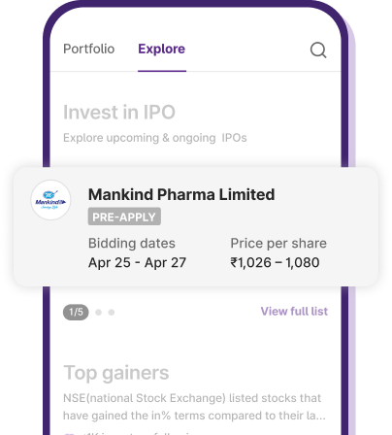Jump to third carousel dot
The image size is (392, 435).
click(x=112, y=313)
